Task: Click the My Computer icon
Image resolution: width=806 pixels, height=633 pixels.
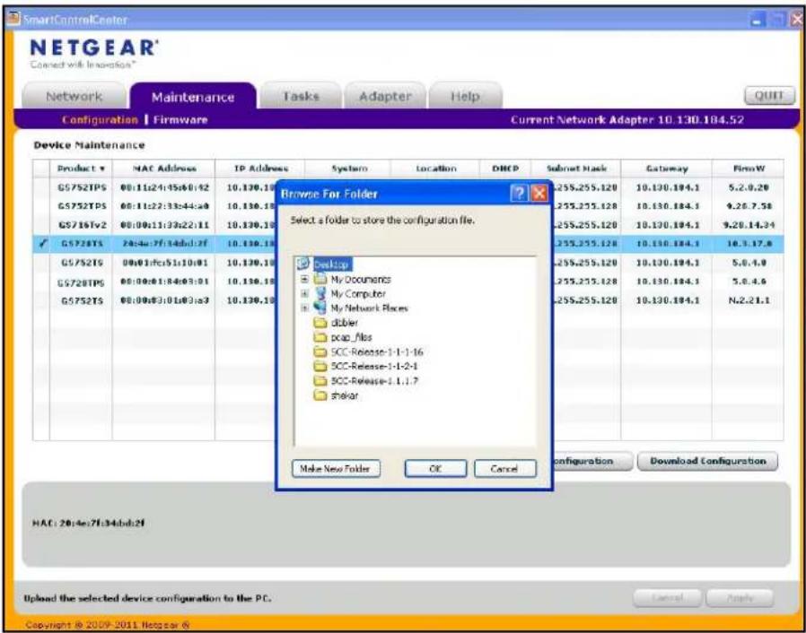Action: point(320,293)
